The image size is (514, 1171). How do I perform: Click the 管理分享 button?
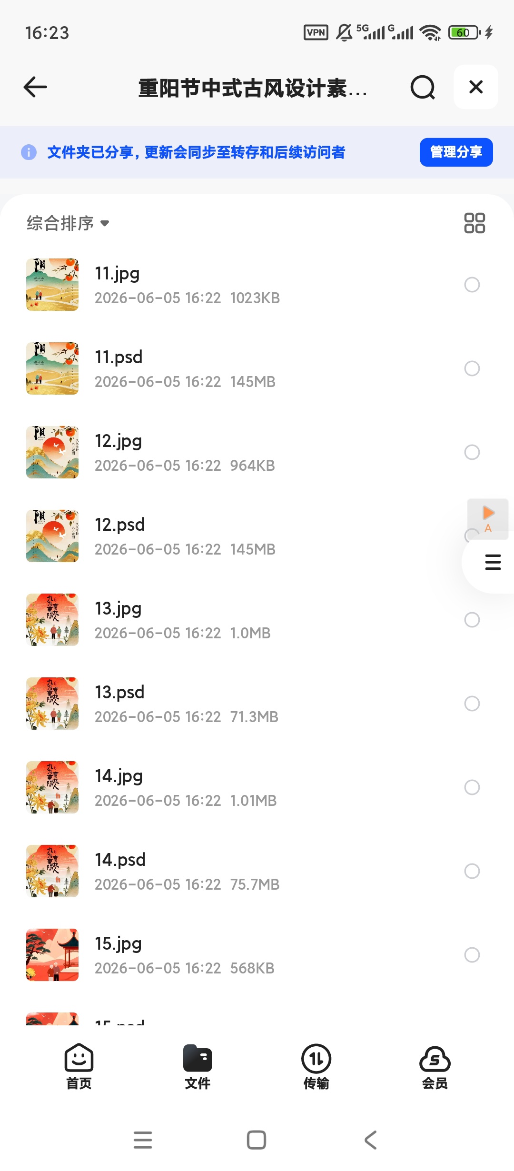coord(456,152)
